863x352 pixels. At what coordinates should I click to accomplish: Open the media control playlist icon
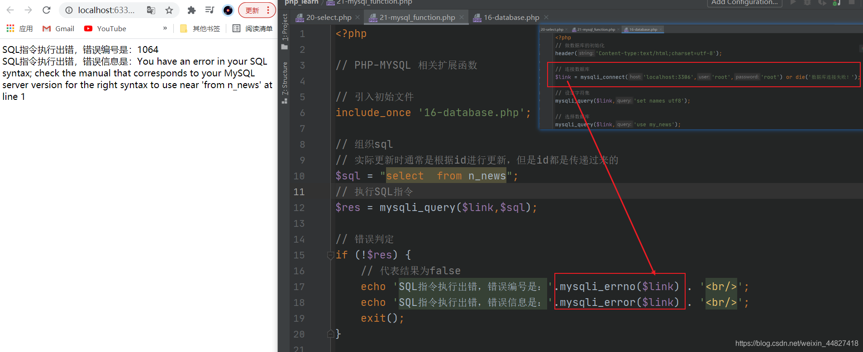coord(210,10)
